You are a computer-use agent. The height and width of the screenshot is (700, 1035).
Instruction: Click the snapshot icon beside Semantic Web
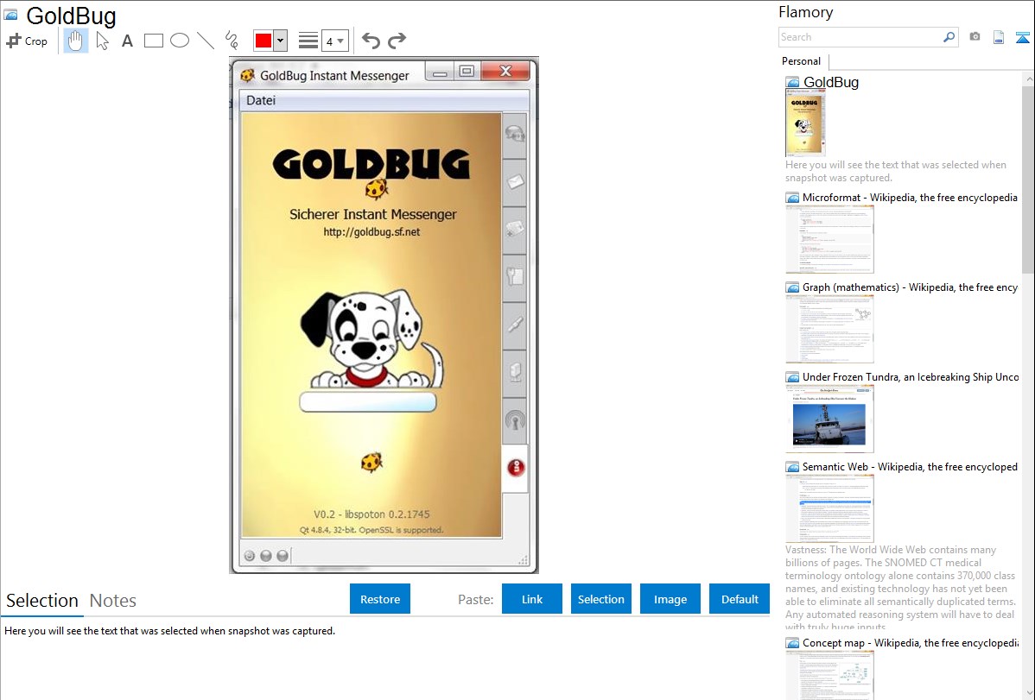(792, 466)
